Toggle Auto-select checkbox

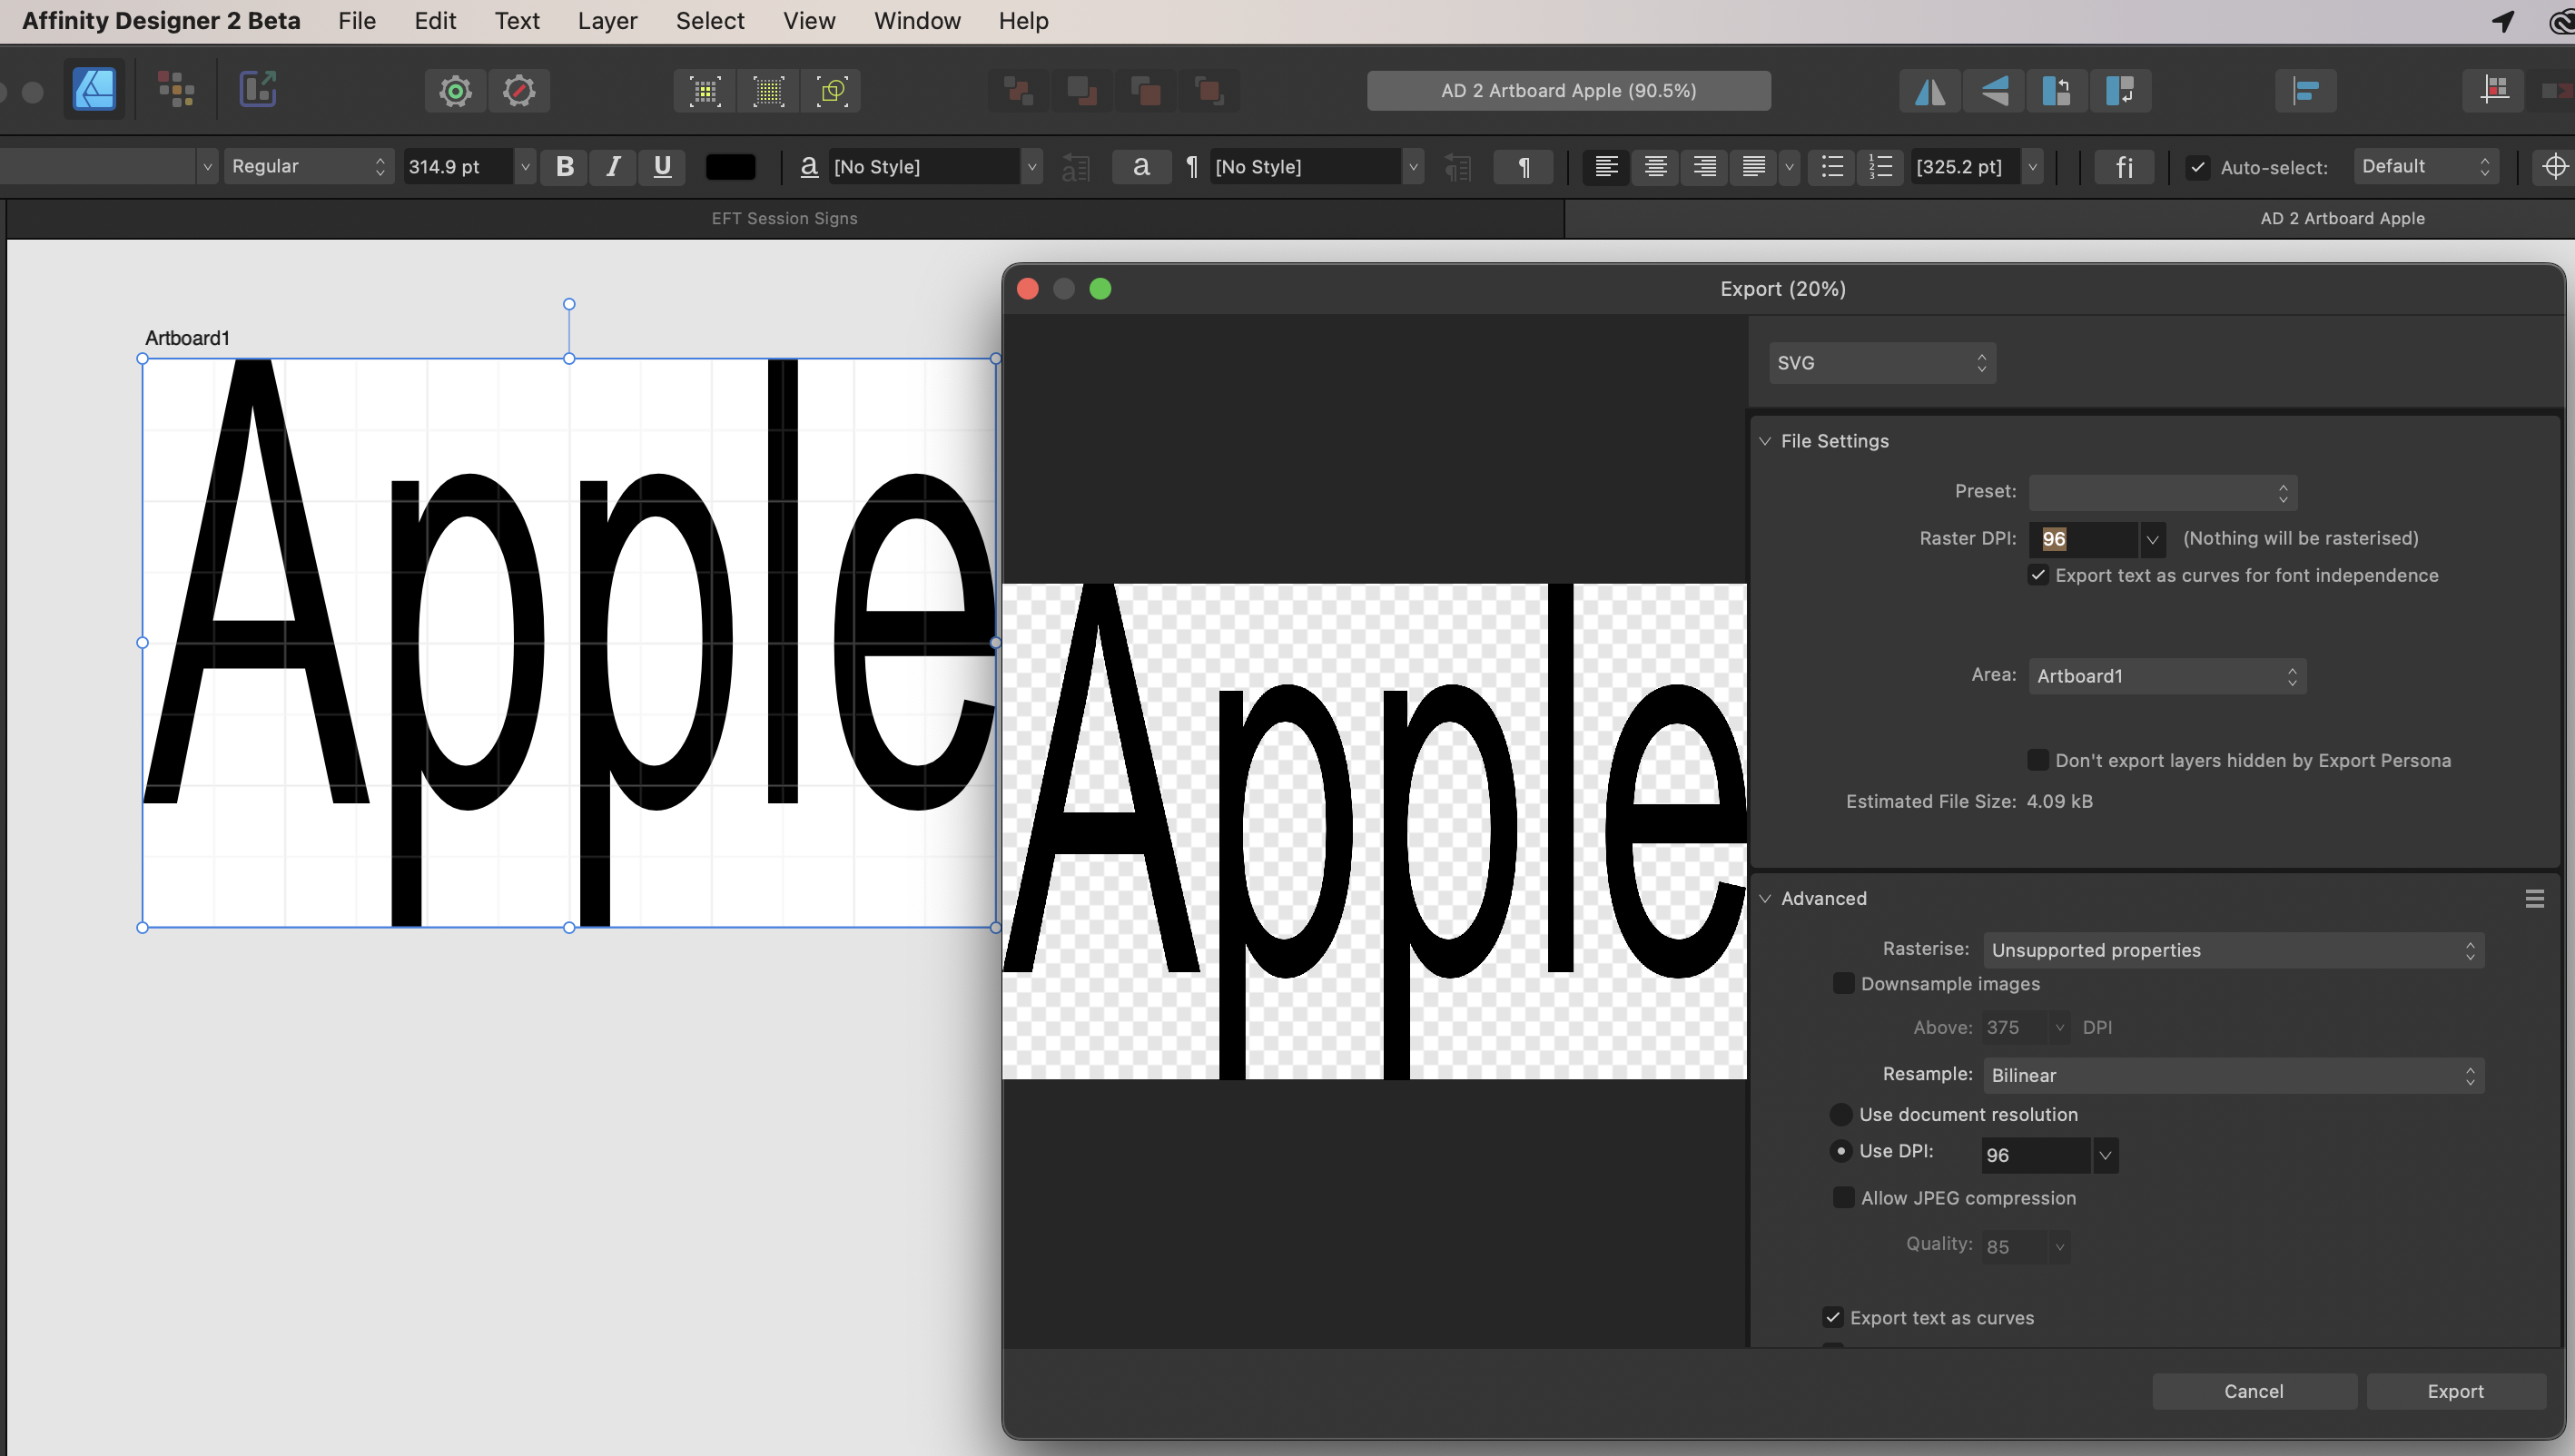2198,167
